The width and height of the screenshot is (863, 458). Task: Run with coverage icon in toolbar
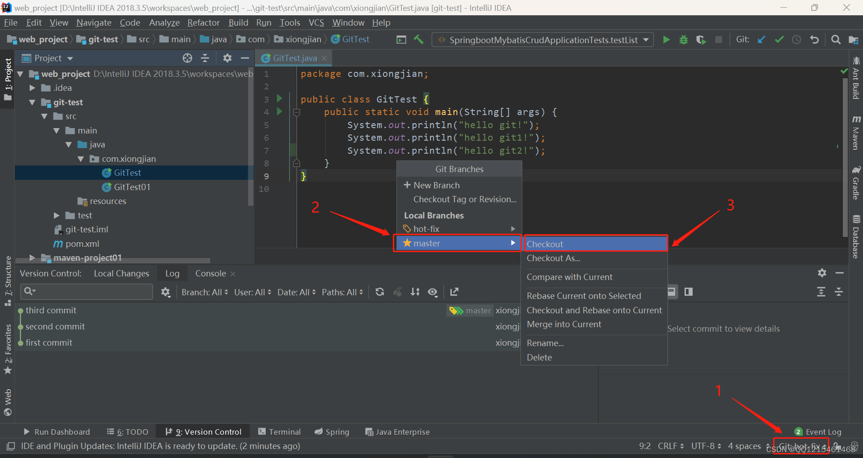701,40
